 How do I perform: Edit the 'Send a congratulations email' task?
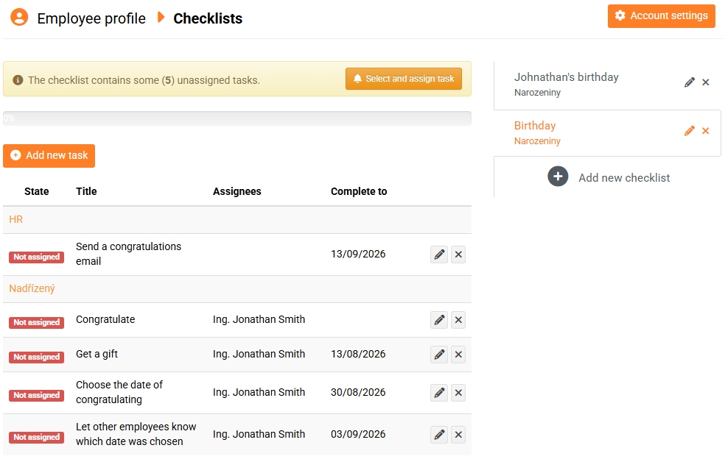[x=439, y=255]
